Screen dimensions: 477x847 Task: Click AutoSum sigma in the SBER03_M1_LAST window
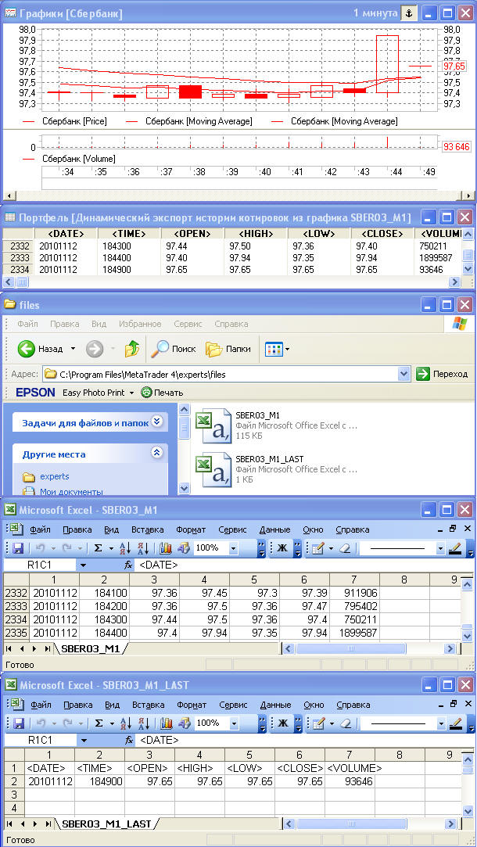point(98,723)
